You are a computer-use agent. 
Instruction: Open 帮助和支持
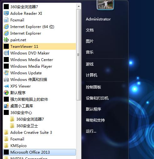coord(95,120)
